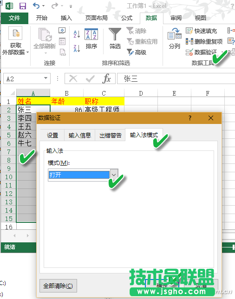Click the formula bar confirm checkmark icon
This screenshot has height=299, width=235.
coord(90,78)
